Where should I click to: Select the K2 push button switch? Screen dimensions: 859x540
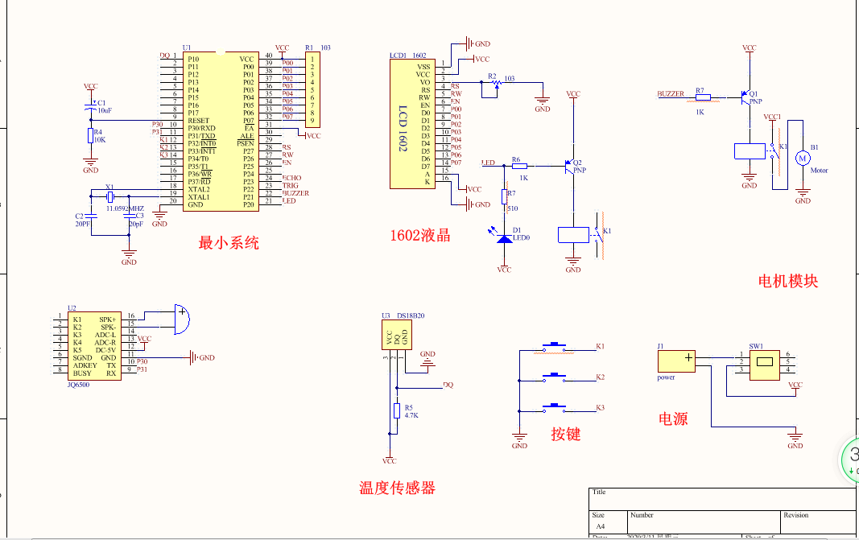[552, 377]
